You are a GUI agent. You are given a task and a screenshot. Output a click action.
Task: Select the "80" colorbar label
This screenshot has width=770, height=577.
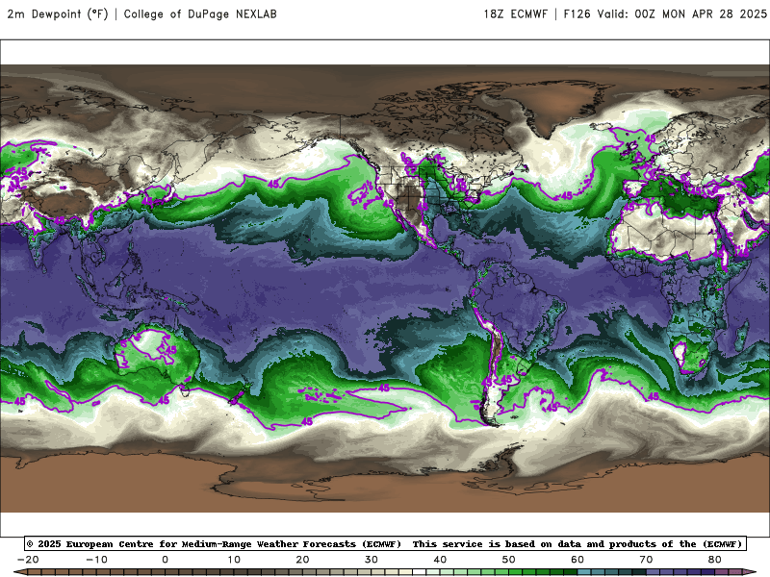tap(715, 560)
